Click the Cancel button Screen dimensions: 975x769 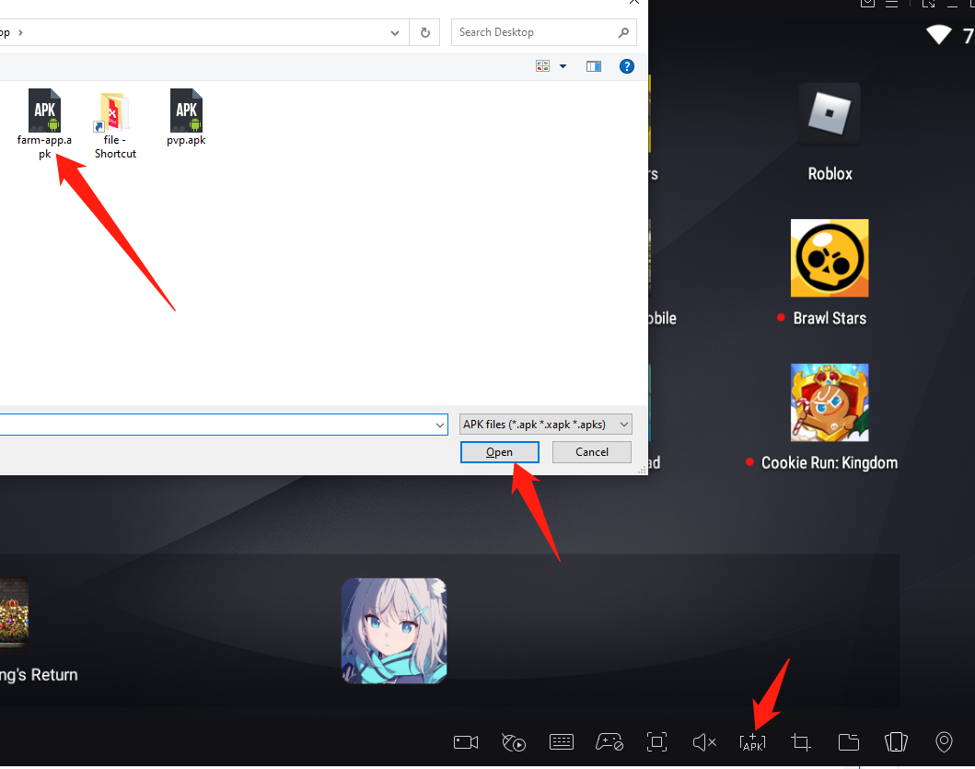tap(592, 452)
